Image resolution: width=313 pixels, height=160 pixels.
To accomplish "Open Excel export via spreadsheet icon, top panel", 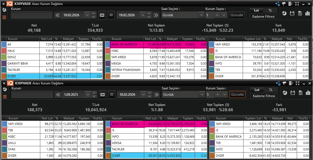I will click(300, 13).
